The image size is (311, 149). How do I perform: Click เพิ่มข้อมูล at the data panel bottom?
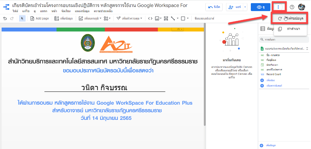coord(268,146)
